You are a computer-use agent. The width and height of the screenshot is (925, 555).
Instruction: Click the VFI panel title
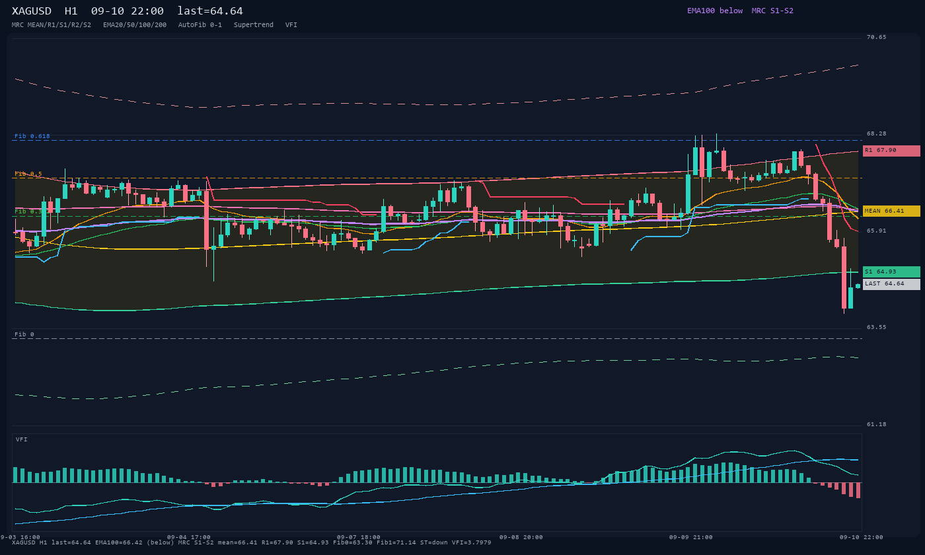coord(22,439)
